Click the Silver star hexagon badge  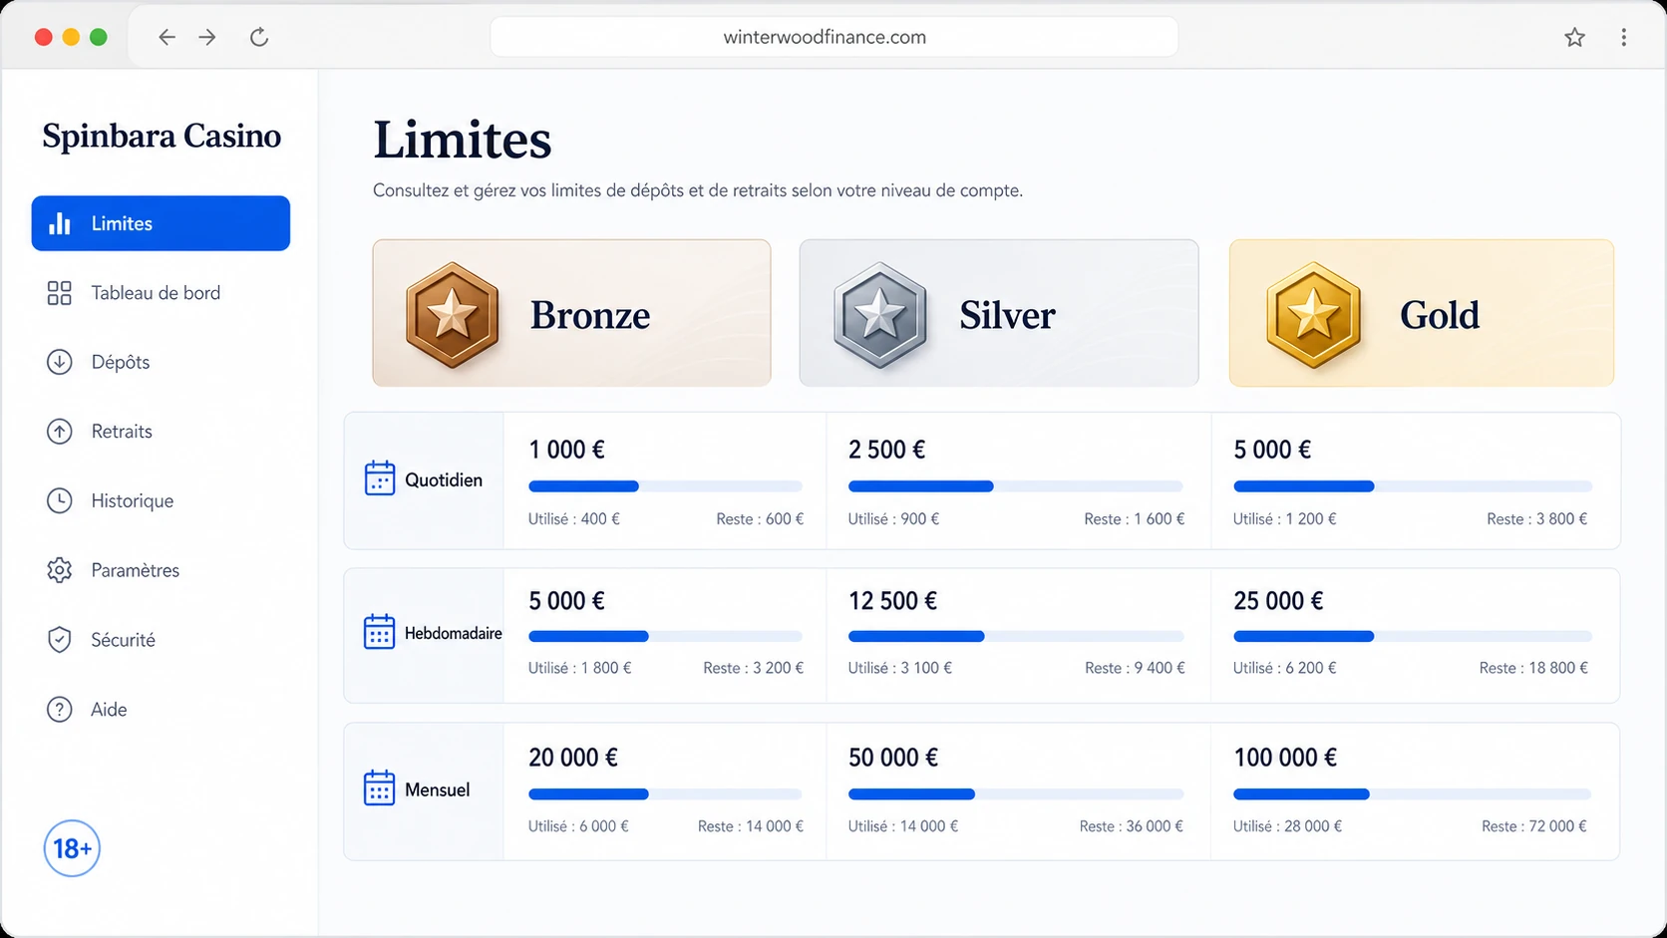880,315
